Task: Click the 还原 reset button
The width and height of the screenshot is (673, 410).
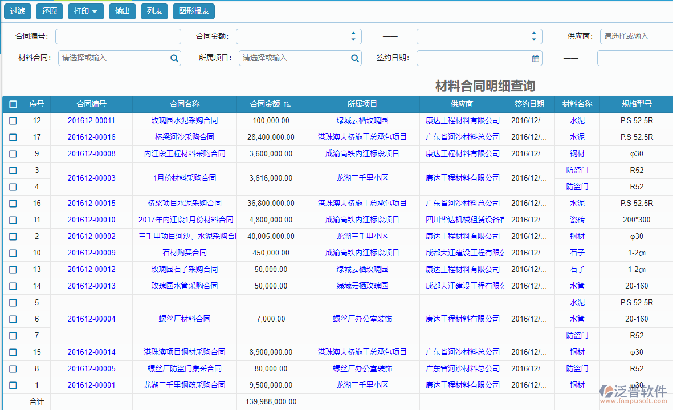Action: (x=49, y=11)
